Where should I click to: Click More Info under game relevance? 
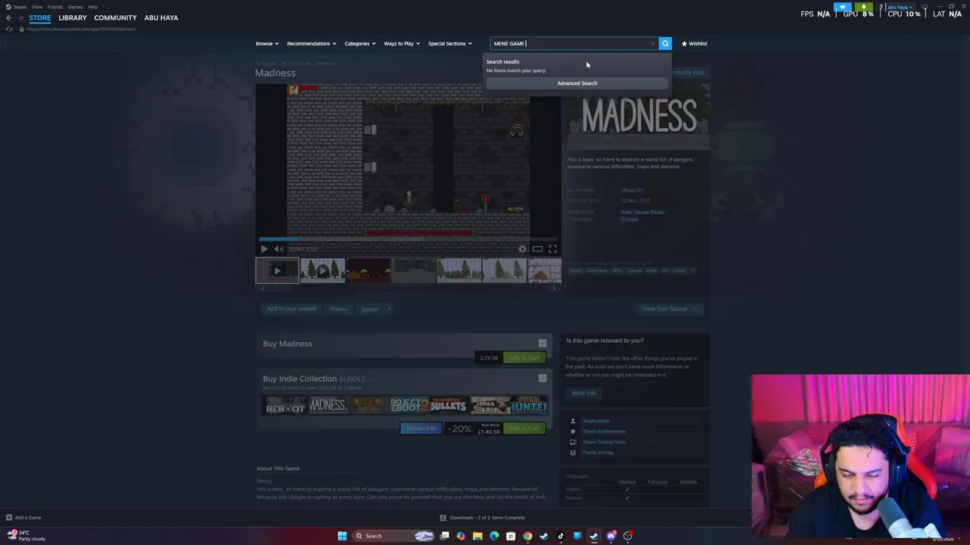tap(584, 393)
